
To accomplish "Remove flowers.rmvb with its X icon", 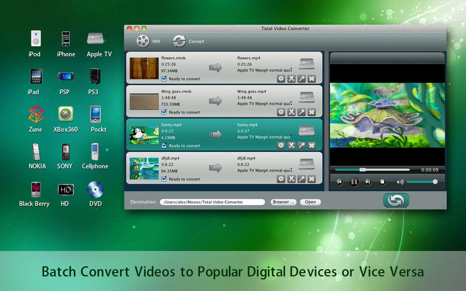I will tap(312, 79).
